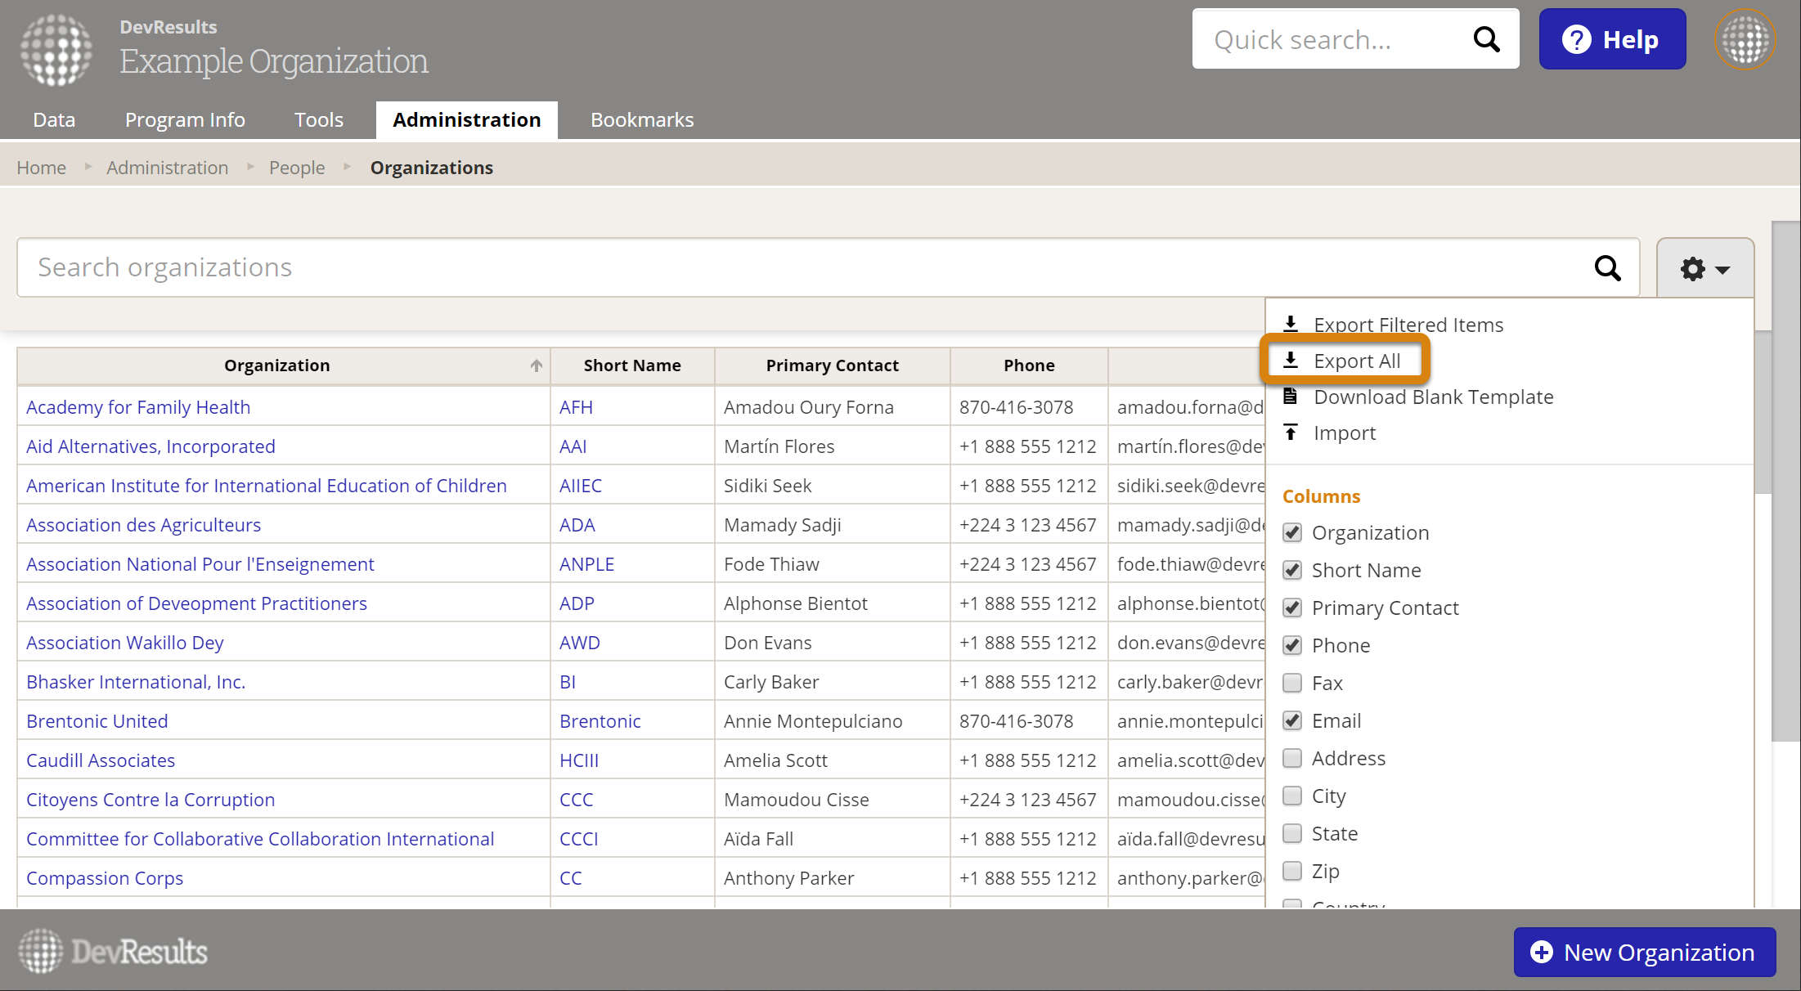Click the Download Blank Template document icon
This screenshot has width=1801, height=991.
(x=1291, y=397)
